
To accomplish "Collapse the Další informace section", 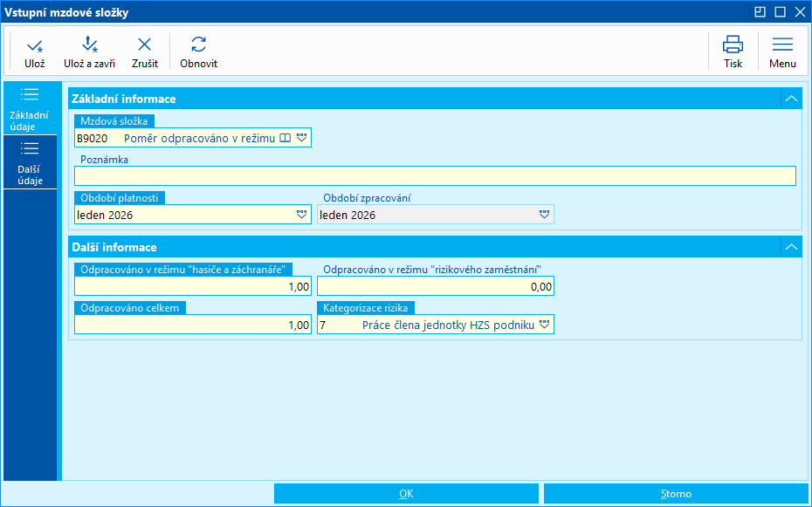I will coord(791,247).
